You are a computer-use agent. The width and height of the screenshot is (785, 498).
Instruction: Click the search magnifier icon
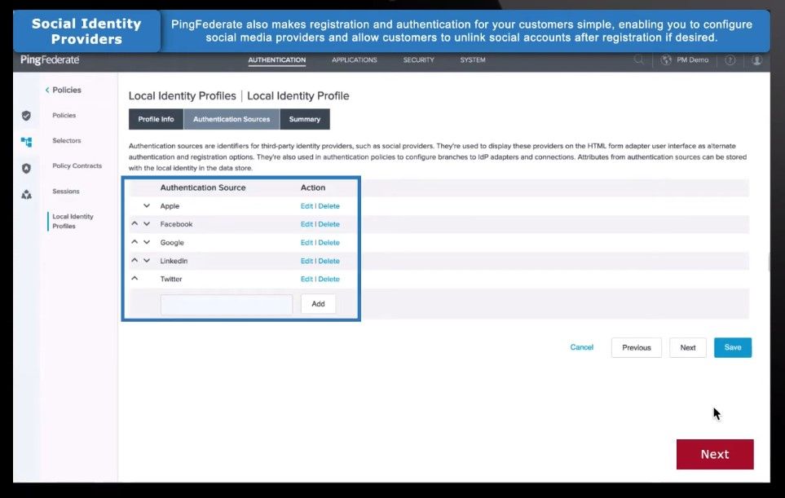pos(638,60)
